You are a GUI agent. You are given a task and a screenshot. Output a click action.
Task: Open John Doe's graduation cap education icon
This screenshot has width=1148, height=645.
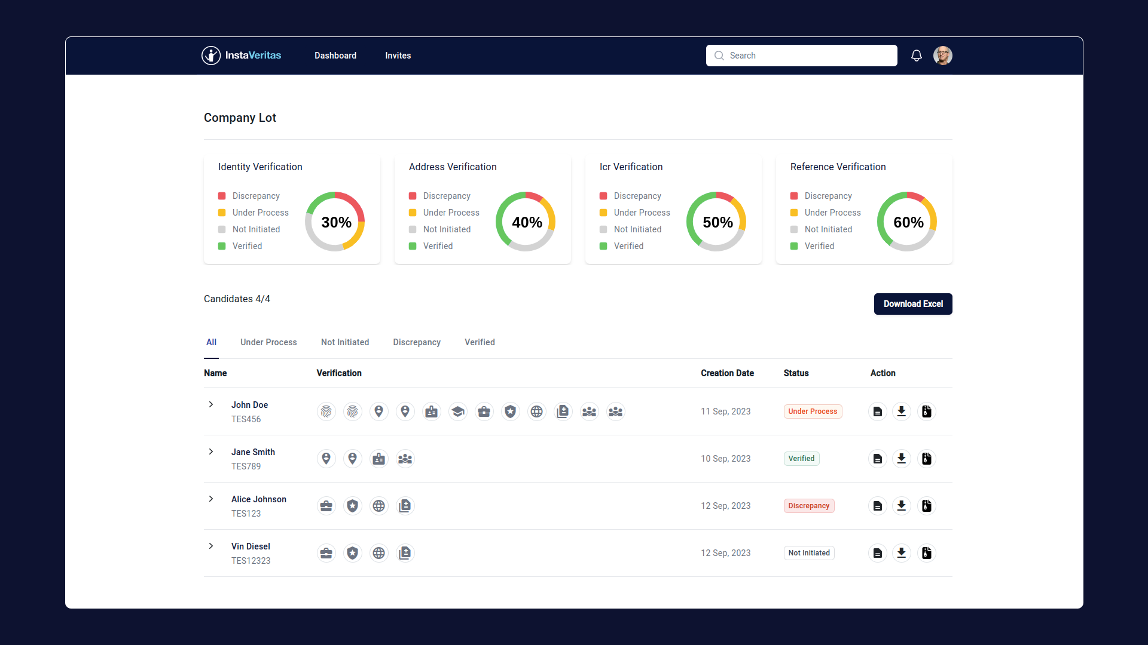click(458, 411)
